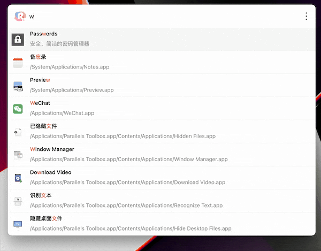
Task: Select the Passwords result title
Action: 44,34
